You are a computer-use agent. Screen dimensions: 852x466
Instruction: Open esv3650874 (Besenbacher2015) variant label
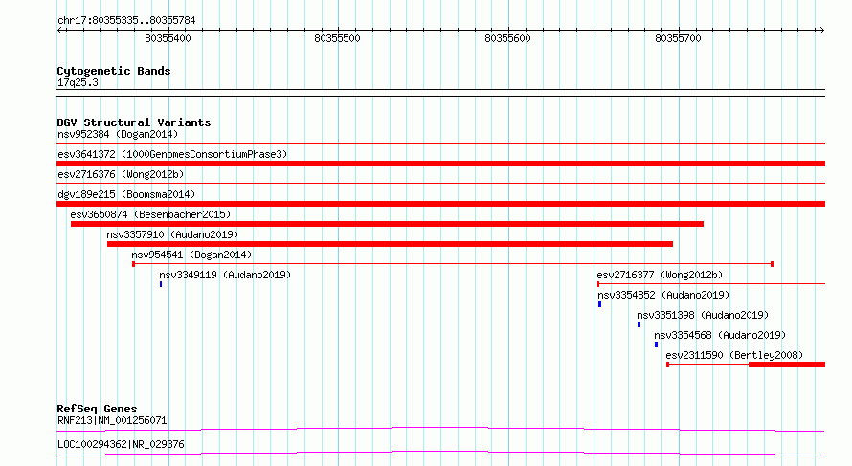[x=150, y=214]
